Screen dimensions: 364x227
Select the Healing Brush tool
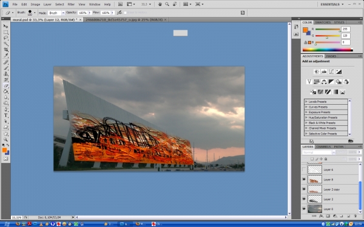[x=5, y=62]
